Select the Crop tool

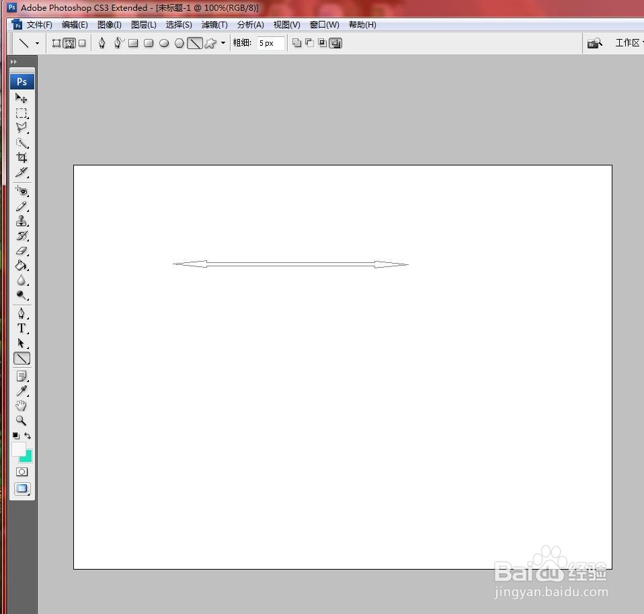tap(21, 157)
